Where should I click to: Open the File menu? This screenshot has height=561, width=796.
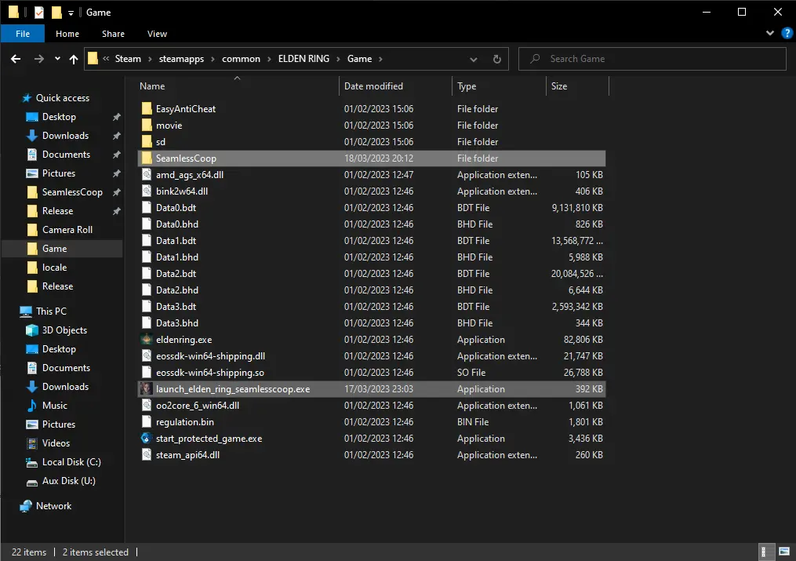23,34
